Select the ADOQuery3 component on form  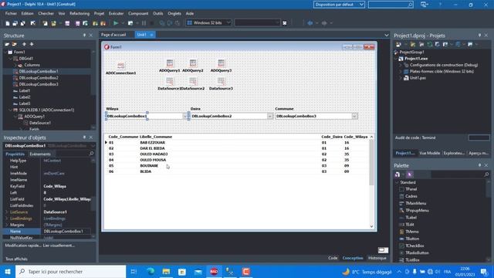222,63
